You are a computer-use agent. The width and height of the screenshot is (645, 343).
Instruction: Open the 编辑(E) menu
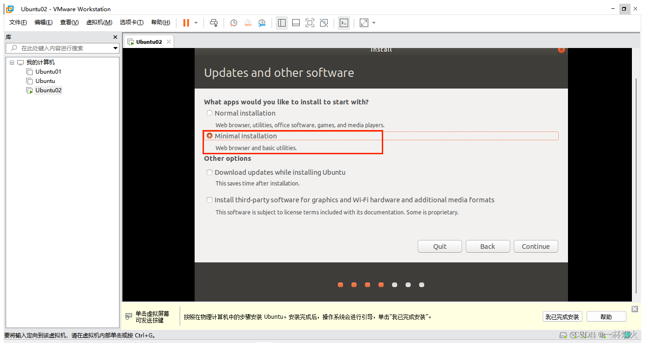[x=43, y=22]
